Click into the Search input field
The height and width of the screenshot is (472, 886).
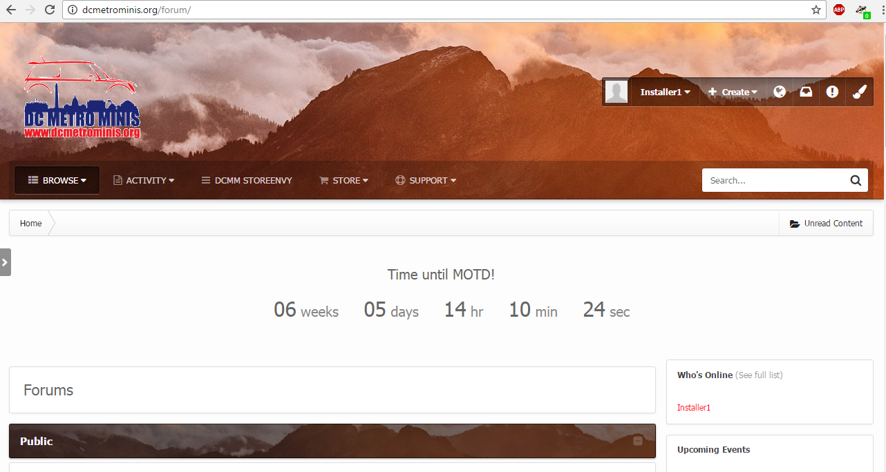pyautogui.click(x=774, y=181)
